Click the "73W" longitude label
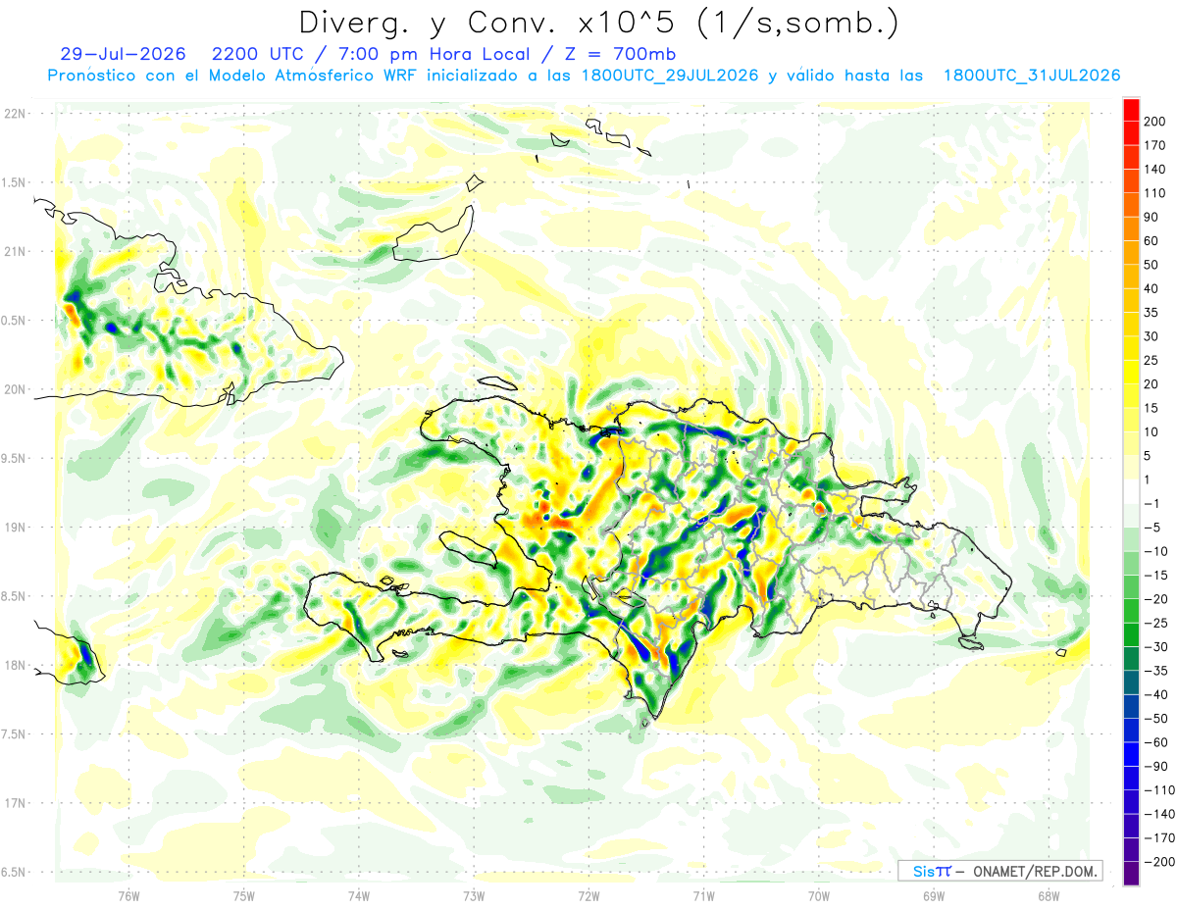 point(474,895)
